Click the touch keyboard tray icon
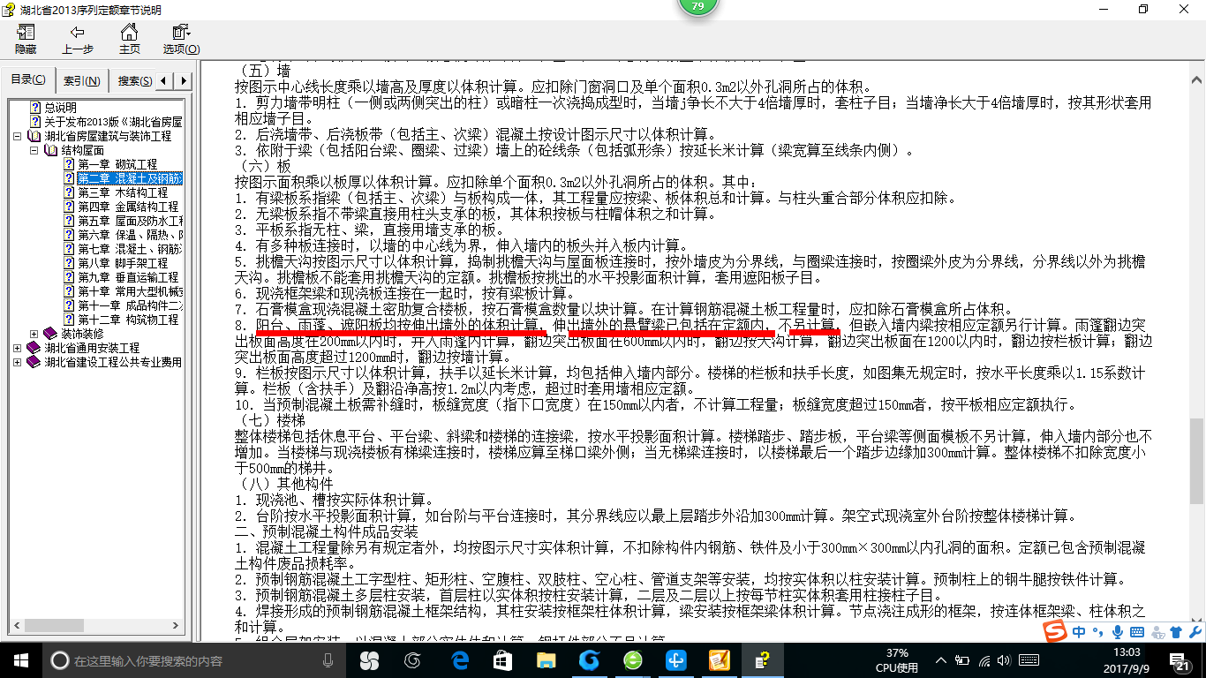Viewport: 1206px width, 678px height. [x=1028, y=659]
